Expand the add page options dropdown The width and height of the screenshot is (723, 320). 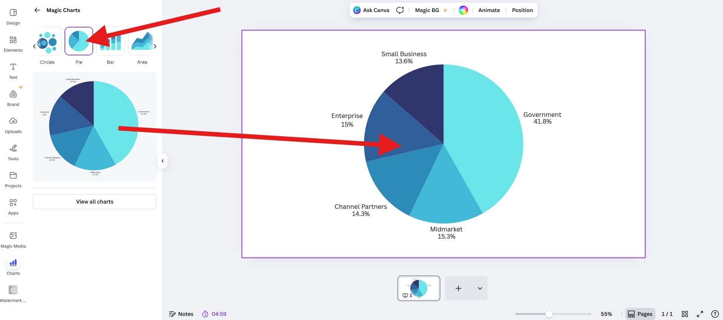click(x=480, y=288)
